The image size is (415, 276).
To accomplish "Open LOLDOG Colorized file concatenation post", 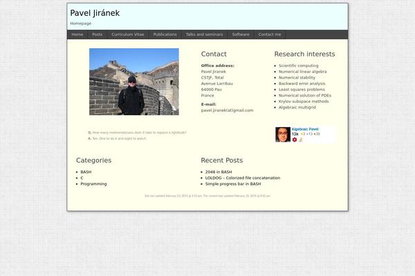I will tap(243, 178).
